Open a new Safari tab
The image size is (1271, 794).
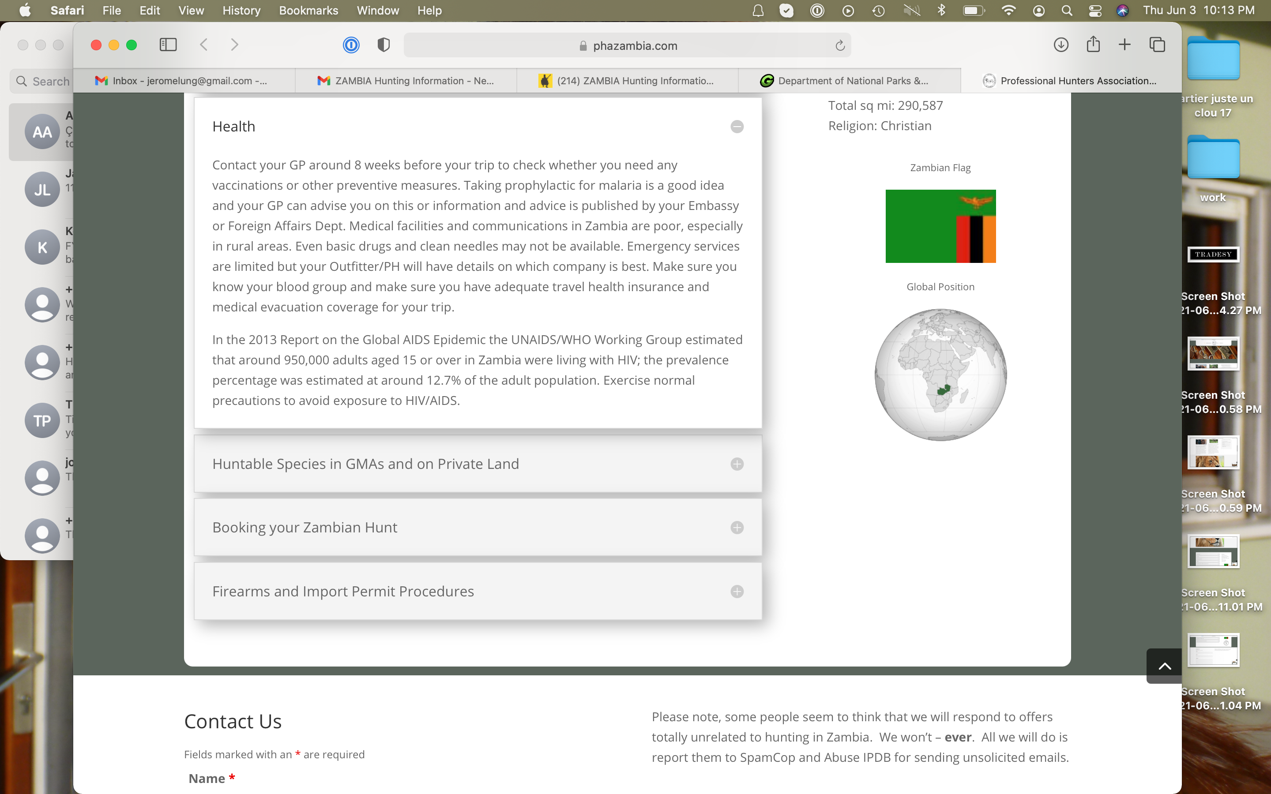point(1124,45)
